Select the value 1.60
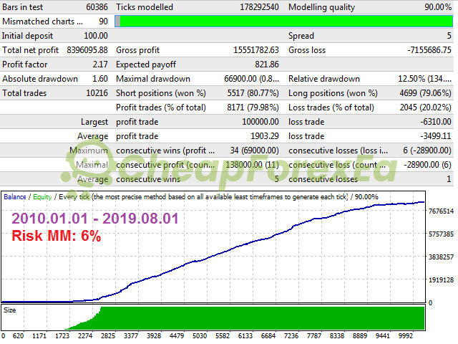Image resolution: width=458 pixels, height=344 pixels. 100,79
